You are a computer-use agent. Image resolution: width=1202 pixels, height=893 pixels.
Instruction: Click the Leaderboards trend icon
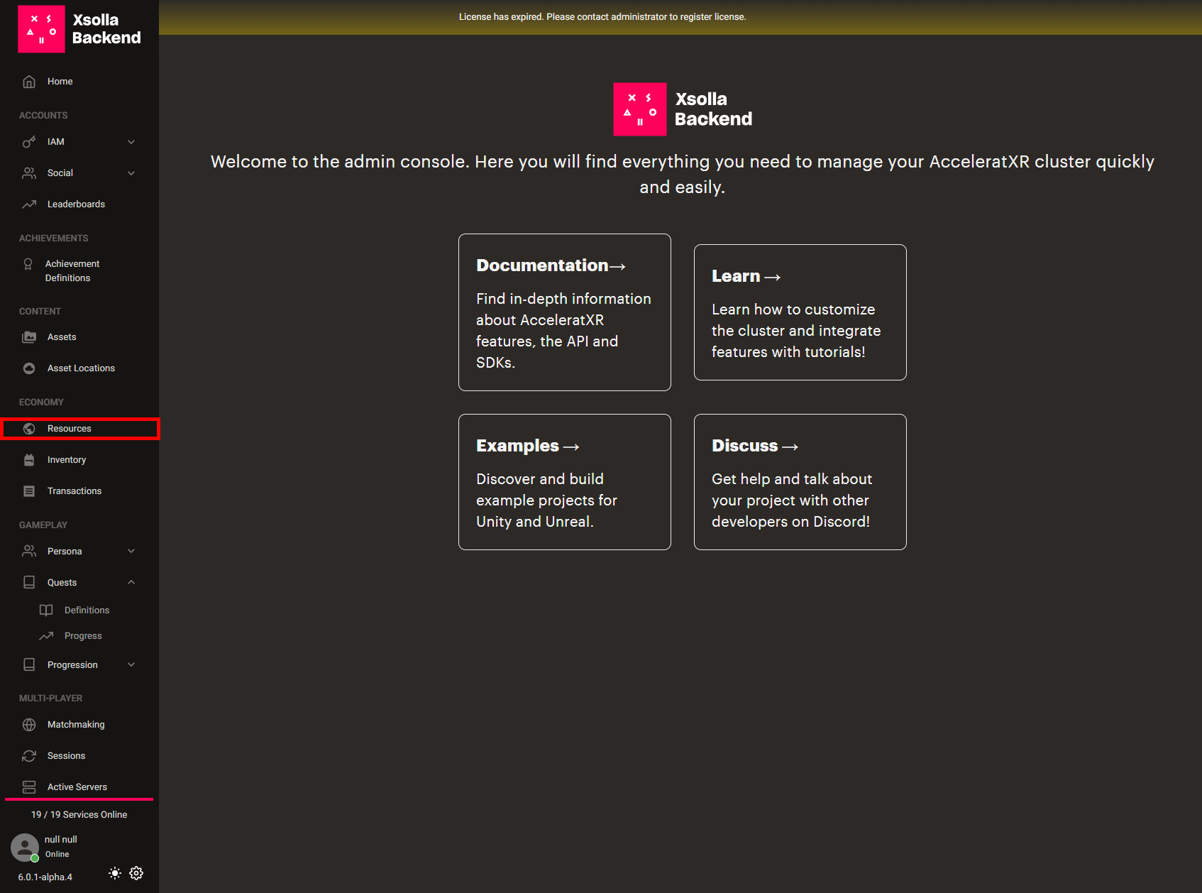click(29, 204)
